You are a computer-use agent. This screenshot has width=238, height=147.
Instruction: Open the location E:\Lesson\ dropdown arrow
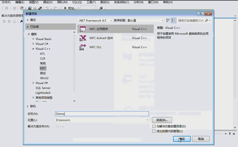point(147,120)
